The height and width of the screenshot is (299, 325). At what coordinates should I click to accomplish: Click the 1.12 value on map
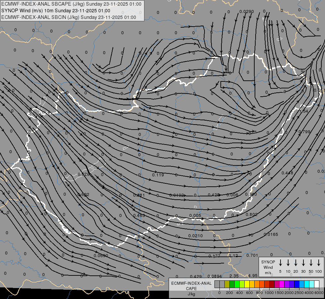[x=234, y=255]
